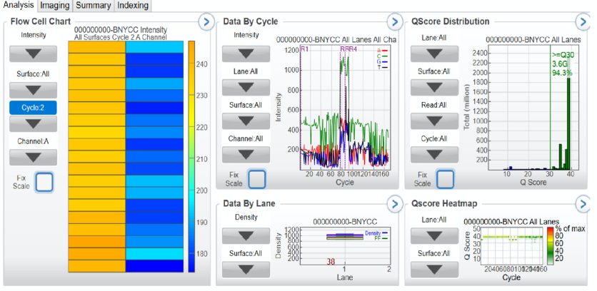
Task: Click top-right cyan tile in flow cell heatmap
Action: pos(154,47)
